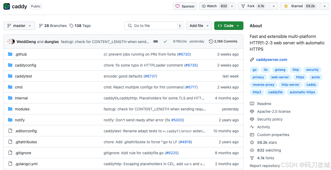Click the folder icon next to modules
Viewport: 331px width, 170px height.
pyautogui.click(x=10, y=109)
